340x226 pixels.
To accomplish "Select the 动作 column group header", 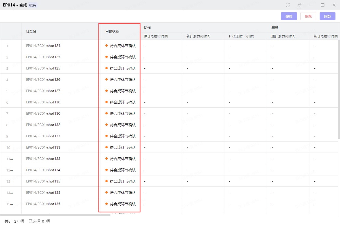I will click(147, 28).
